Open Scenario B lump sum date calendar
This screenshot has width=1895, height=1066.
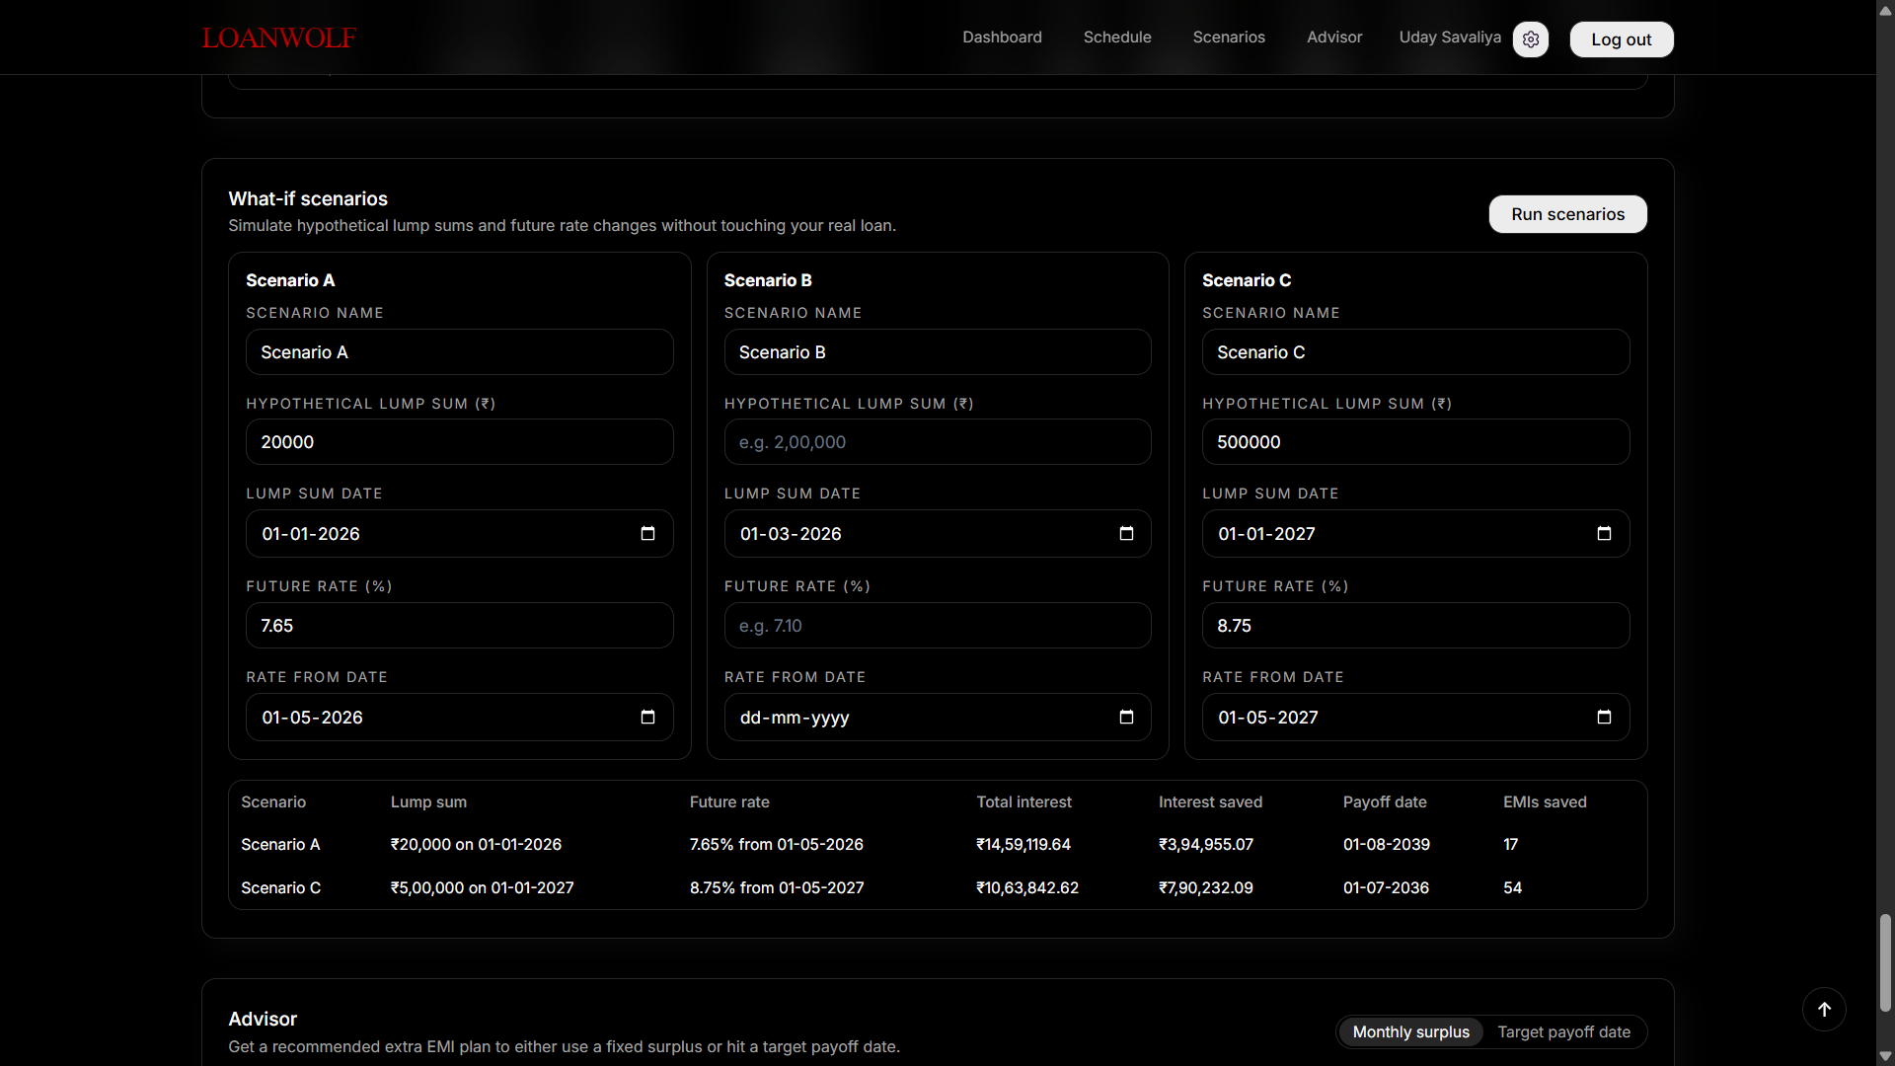1126,534
